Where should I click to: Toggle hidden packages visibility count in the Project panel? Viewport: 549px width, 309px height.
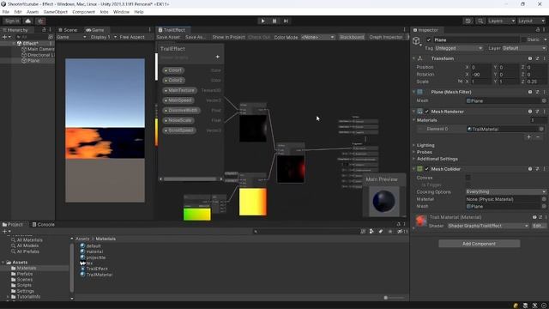click(x=402, y=231)
